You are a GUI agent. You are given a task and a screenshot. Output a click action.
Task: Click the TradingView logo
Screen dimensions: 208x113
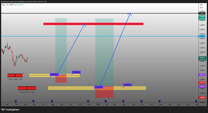click(10, 110)
